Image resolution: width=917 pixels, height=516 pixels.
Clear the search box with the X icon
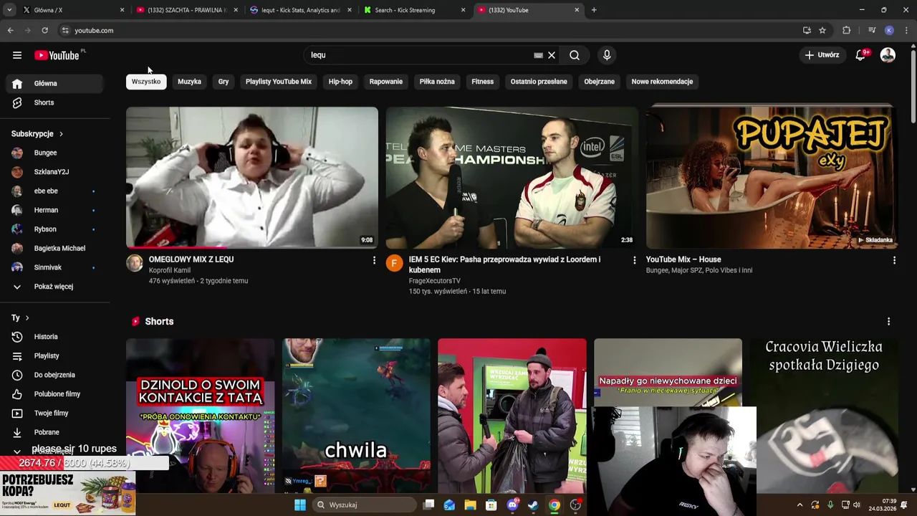tap(552, 55)
